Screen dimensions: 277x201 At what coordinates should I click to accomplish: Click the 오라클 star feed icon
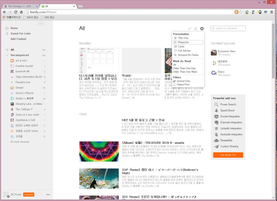coord(12,137)
